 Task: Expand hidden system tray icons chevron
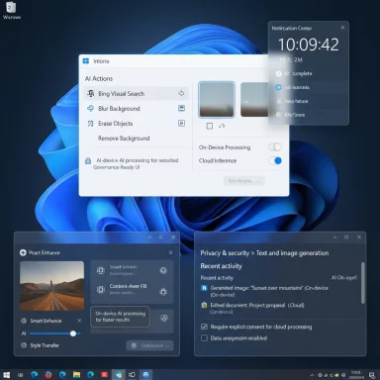coord(312,375)
